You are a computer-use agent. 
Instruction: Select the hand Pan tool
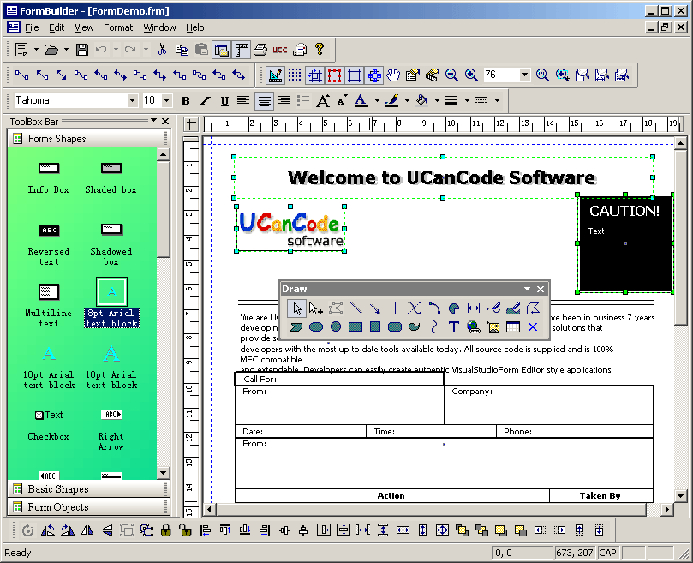point(393,75)
